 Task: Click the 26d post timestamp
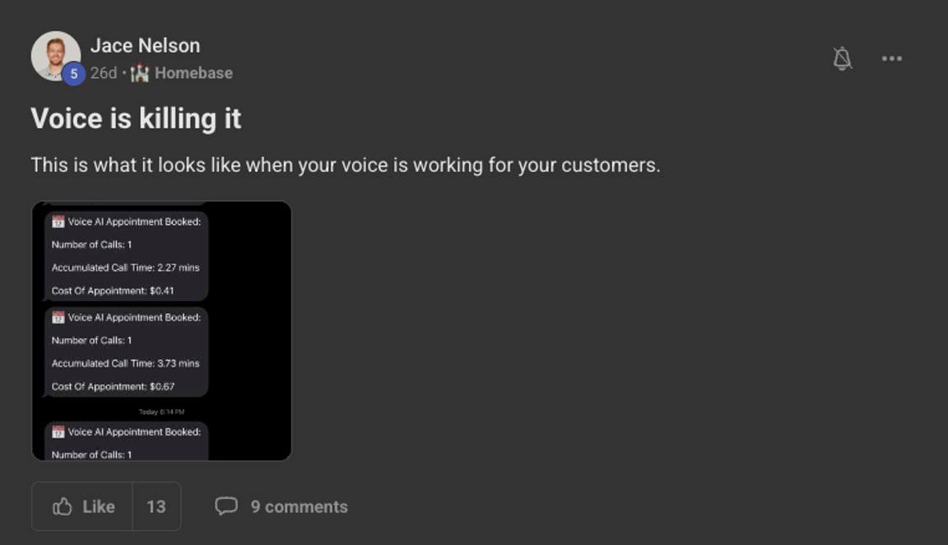(104, 73)
